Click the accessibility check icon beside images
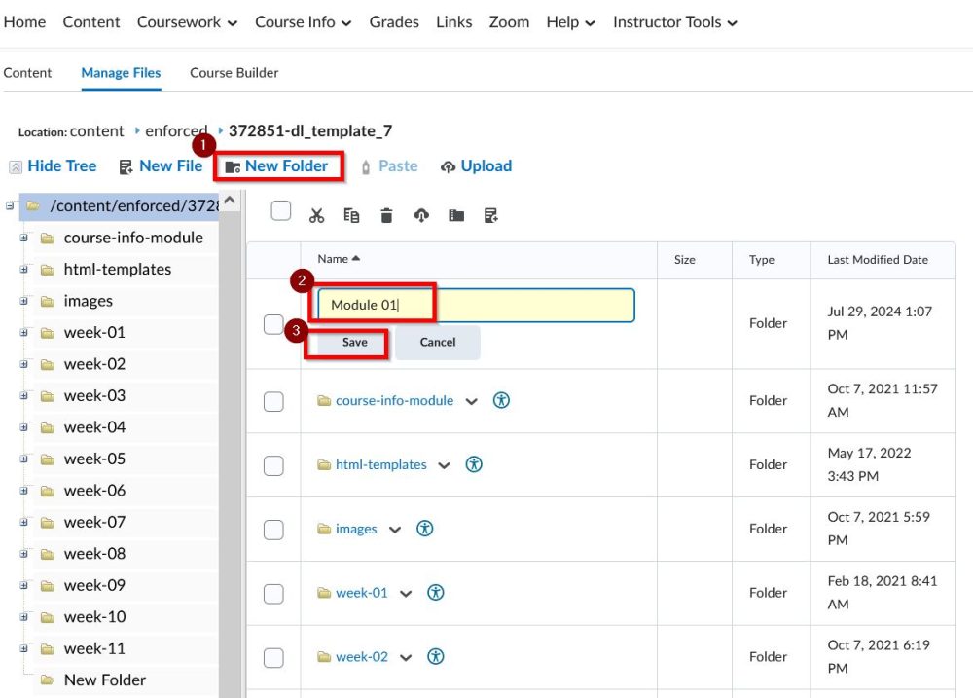 coord(424,529)
